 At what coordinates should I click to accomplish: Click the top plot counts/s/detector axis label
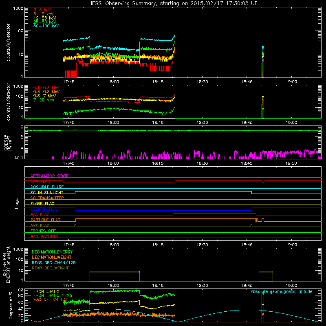pos(8,42)
